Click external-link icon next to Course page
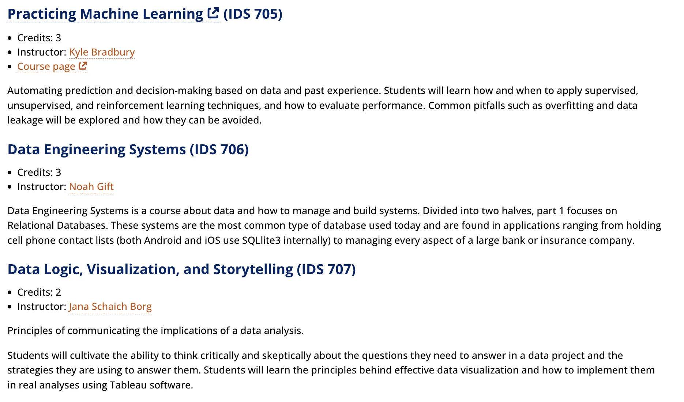The width and height of the screenshot is (684, 402). (x=83, y=66)
